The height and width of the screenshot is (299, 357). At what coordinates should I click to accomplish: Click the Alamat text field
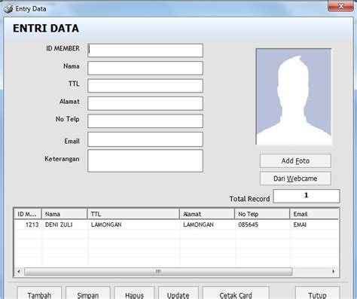145,103
